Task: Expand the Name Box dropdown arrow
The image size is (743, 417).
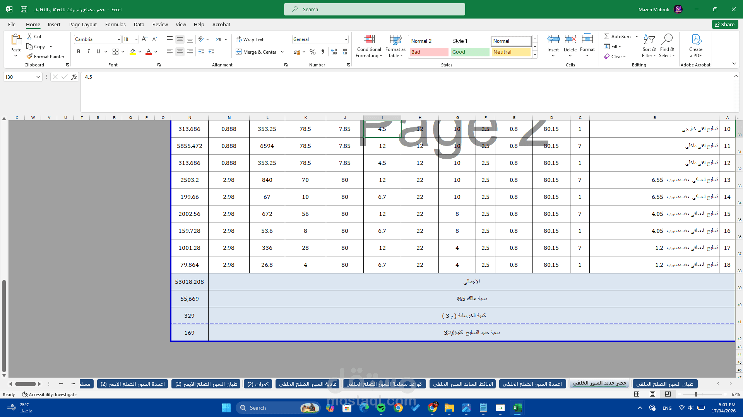Action: click(38, 77)
